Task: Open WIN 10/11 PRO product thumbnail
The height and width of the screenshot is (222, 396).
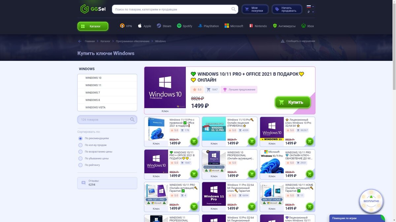Action: (x=156, y=194)
